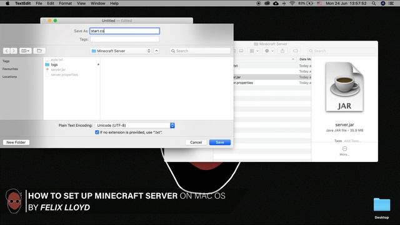Select eula.txt in the file list
The image size is (400, 225).
coord(57,59)
